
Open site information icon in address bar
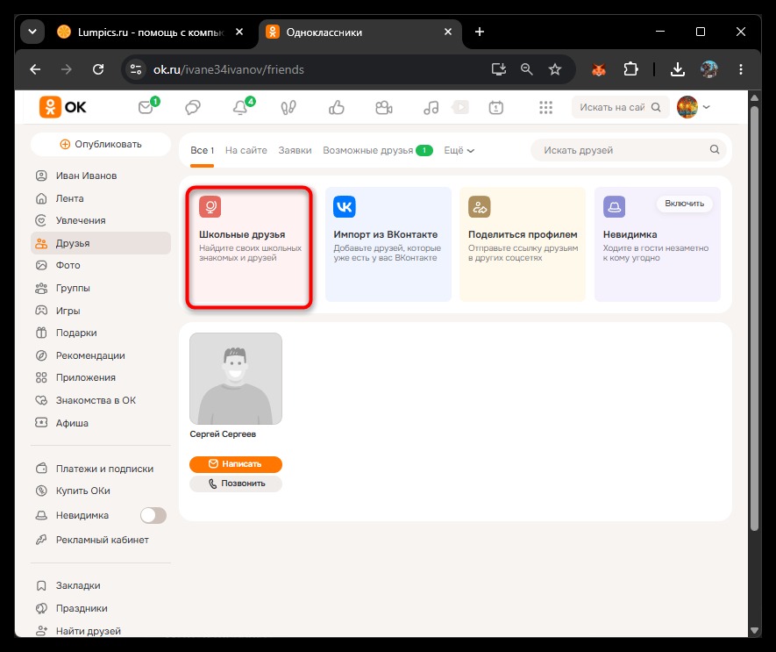click(x=136, y=69)
